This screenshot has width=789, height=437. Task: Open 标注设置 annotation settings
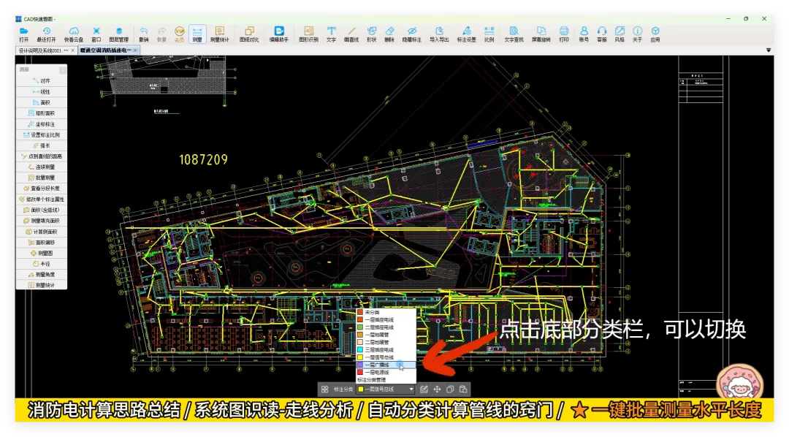coord(466,34)
